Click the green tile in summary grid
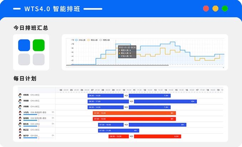This screenshot has width=242, height=147. point(38,45)
